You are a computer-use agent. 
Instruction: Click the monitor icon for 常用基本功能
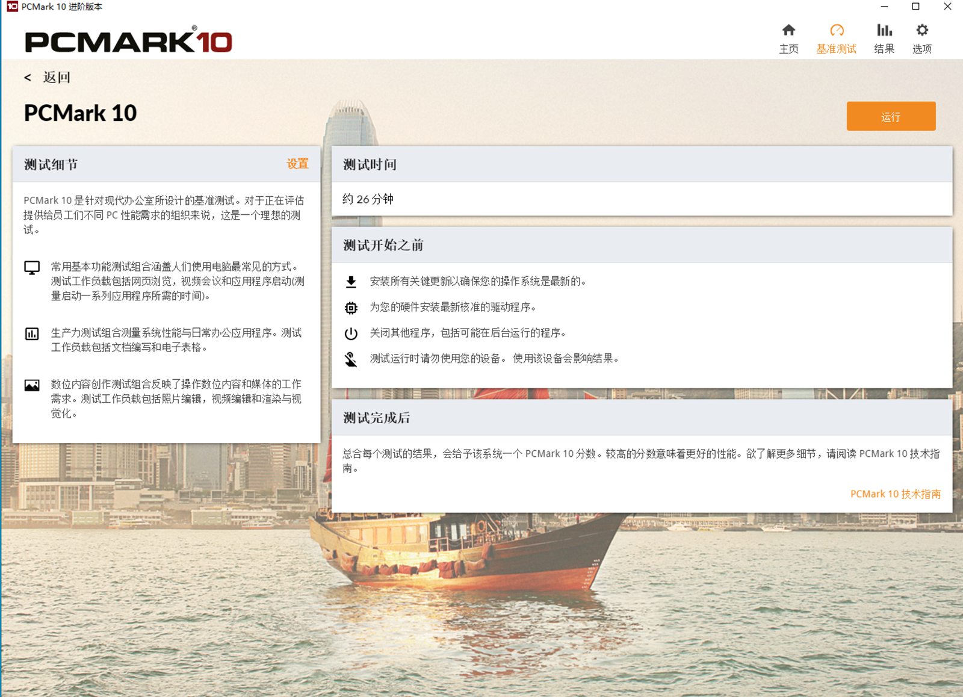pyautogui.click(x=32, y=268)
